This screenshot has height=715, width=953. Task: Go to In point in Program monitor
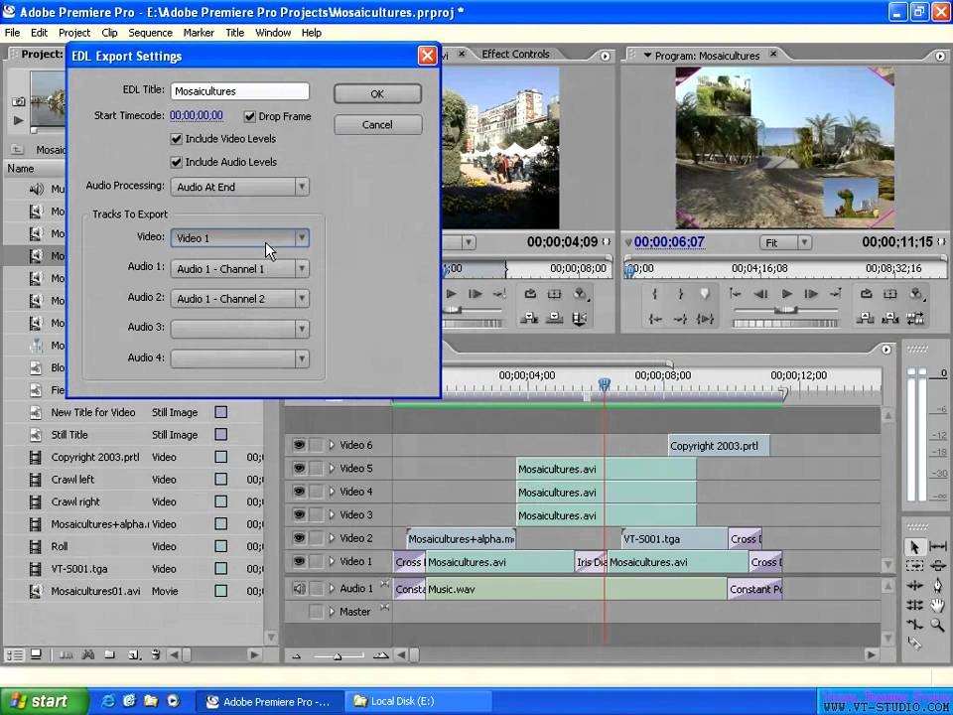coord(655,319)
